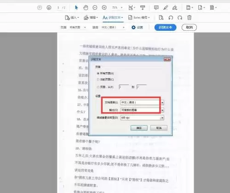Viewport: 230px width, 193px height.
Task: Rotate page counterclockwise icon
Action: point(171,17)
